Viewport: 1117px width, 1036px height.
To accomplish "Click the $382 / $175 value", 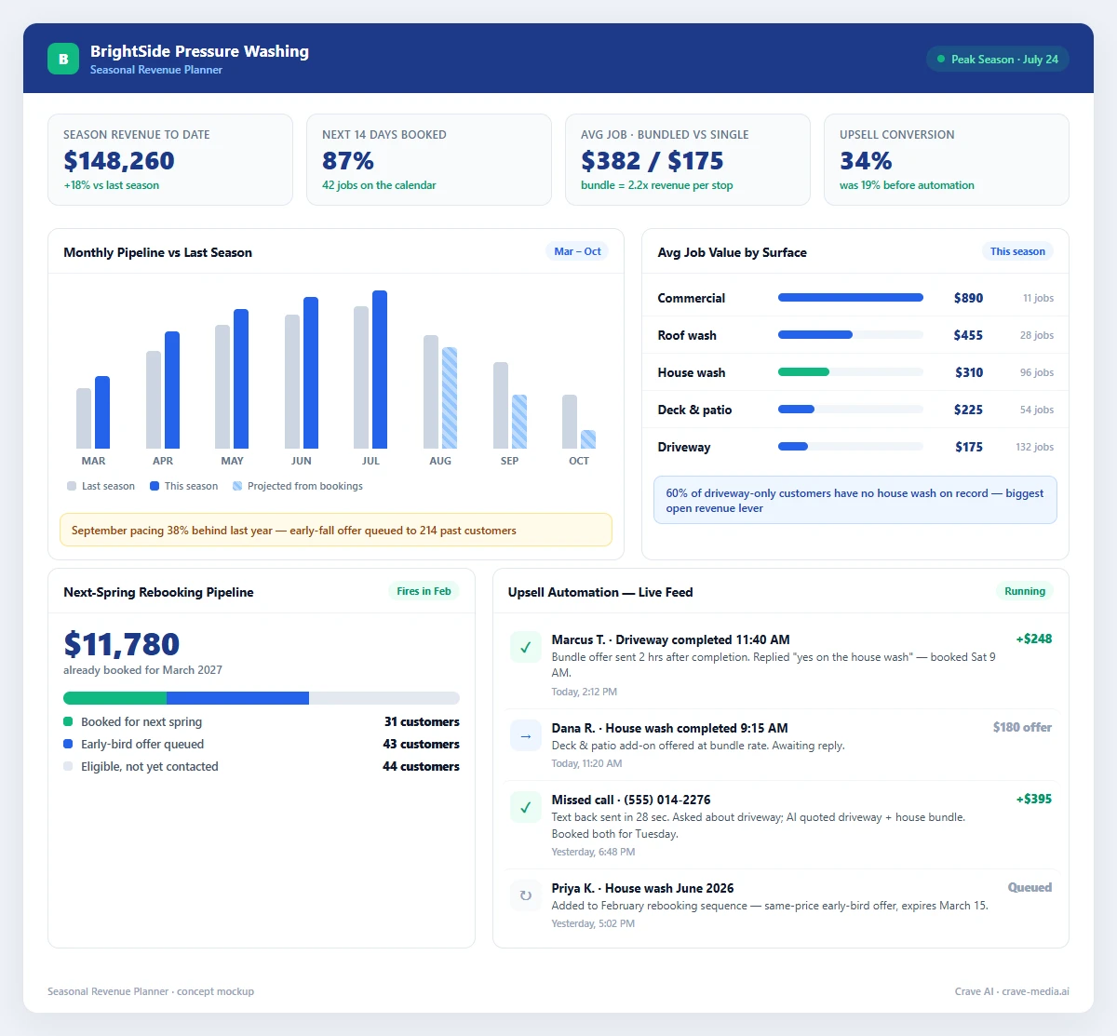I will point(653,161).
